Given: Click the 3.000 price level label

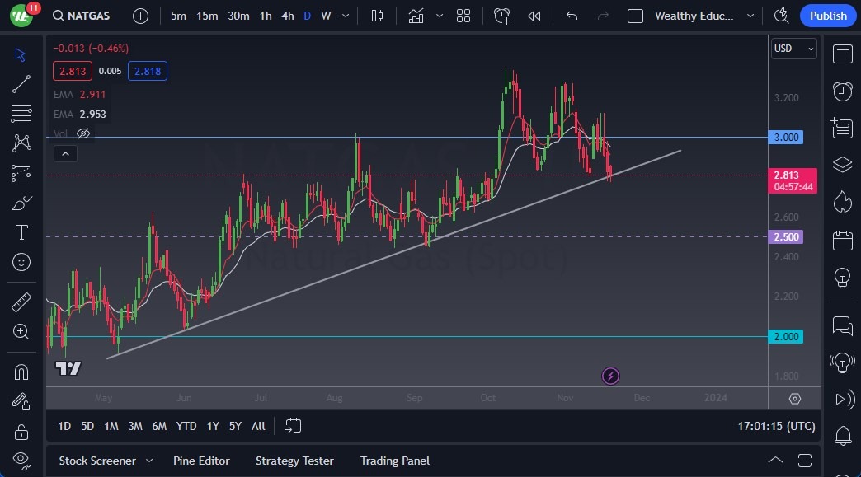Looking at the screenshot, I should click(x=787, y=138).
